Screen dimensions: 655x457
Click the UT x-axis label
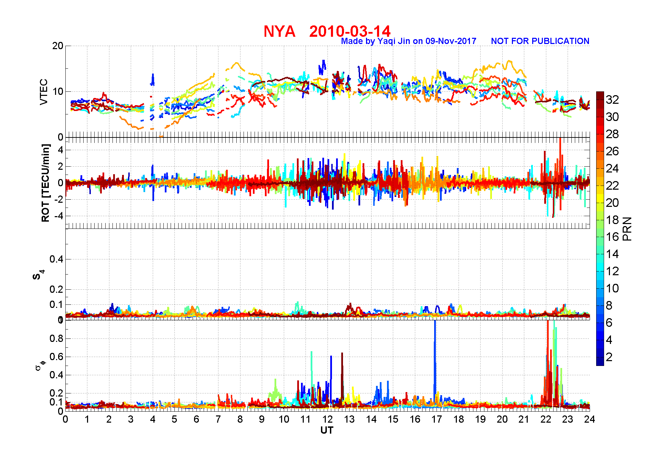(327, 430)
